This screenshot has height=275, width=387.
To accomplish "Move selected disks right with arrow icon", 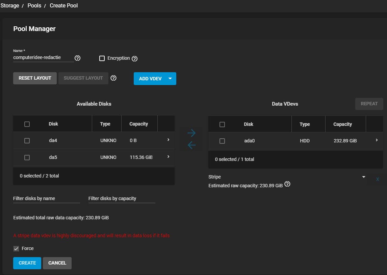I will [191, 133].
